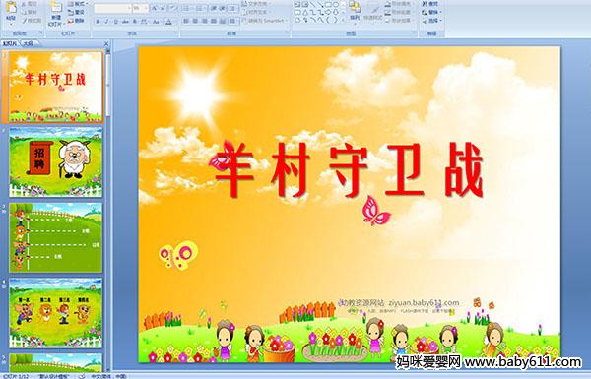Toggle Underline formatting
The image size is (591, 379).
pos(115,22)
